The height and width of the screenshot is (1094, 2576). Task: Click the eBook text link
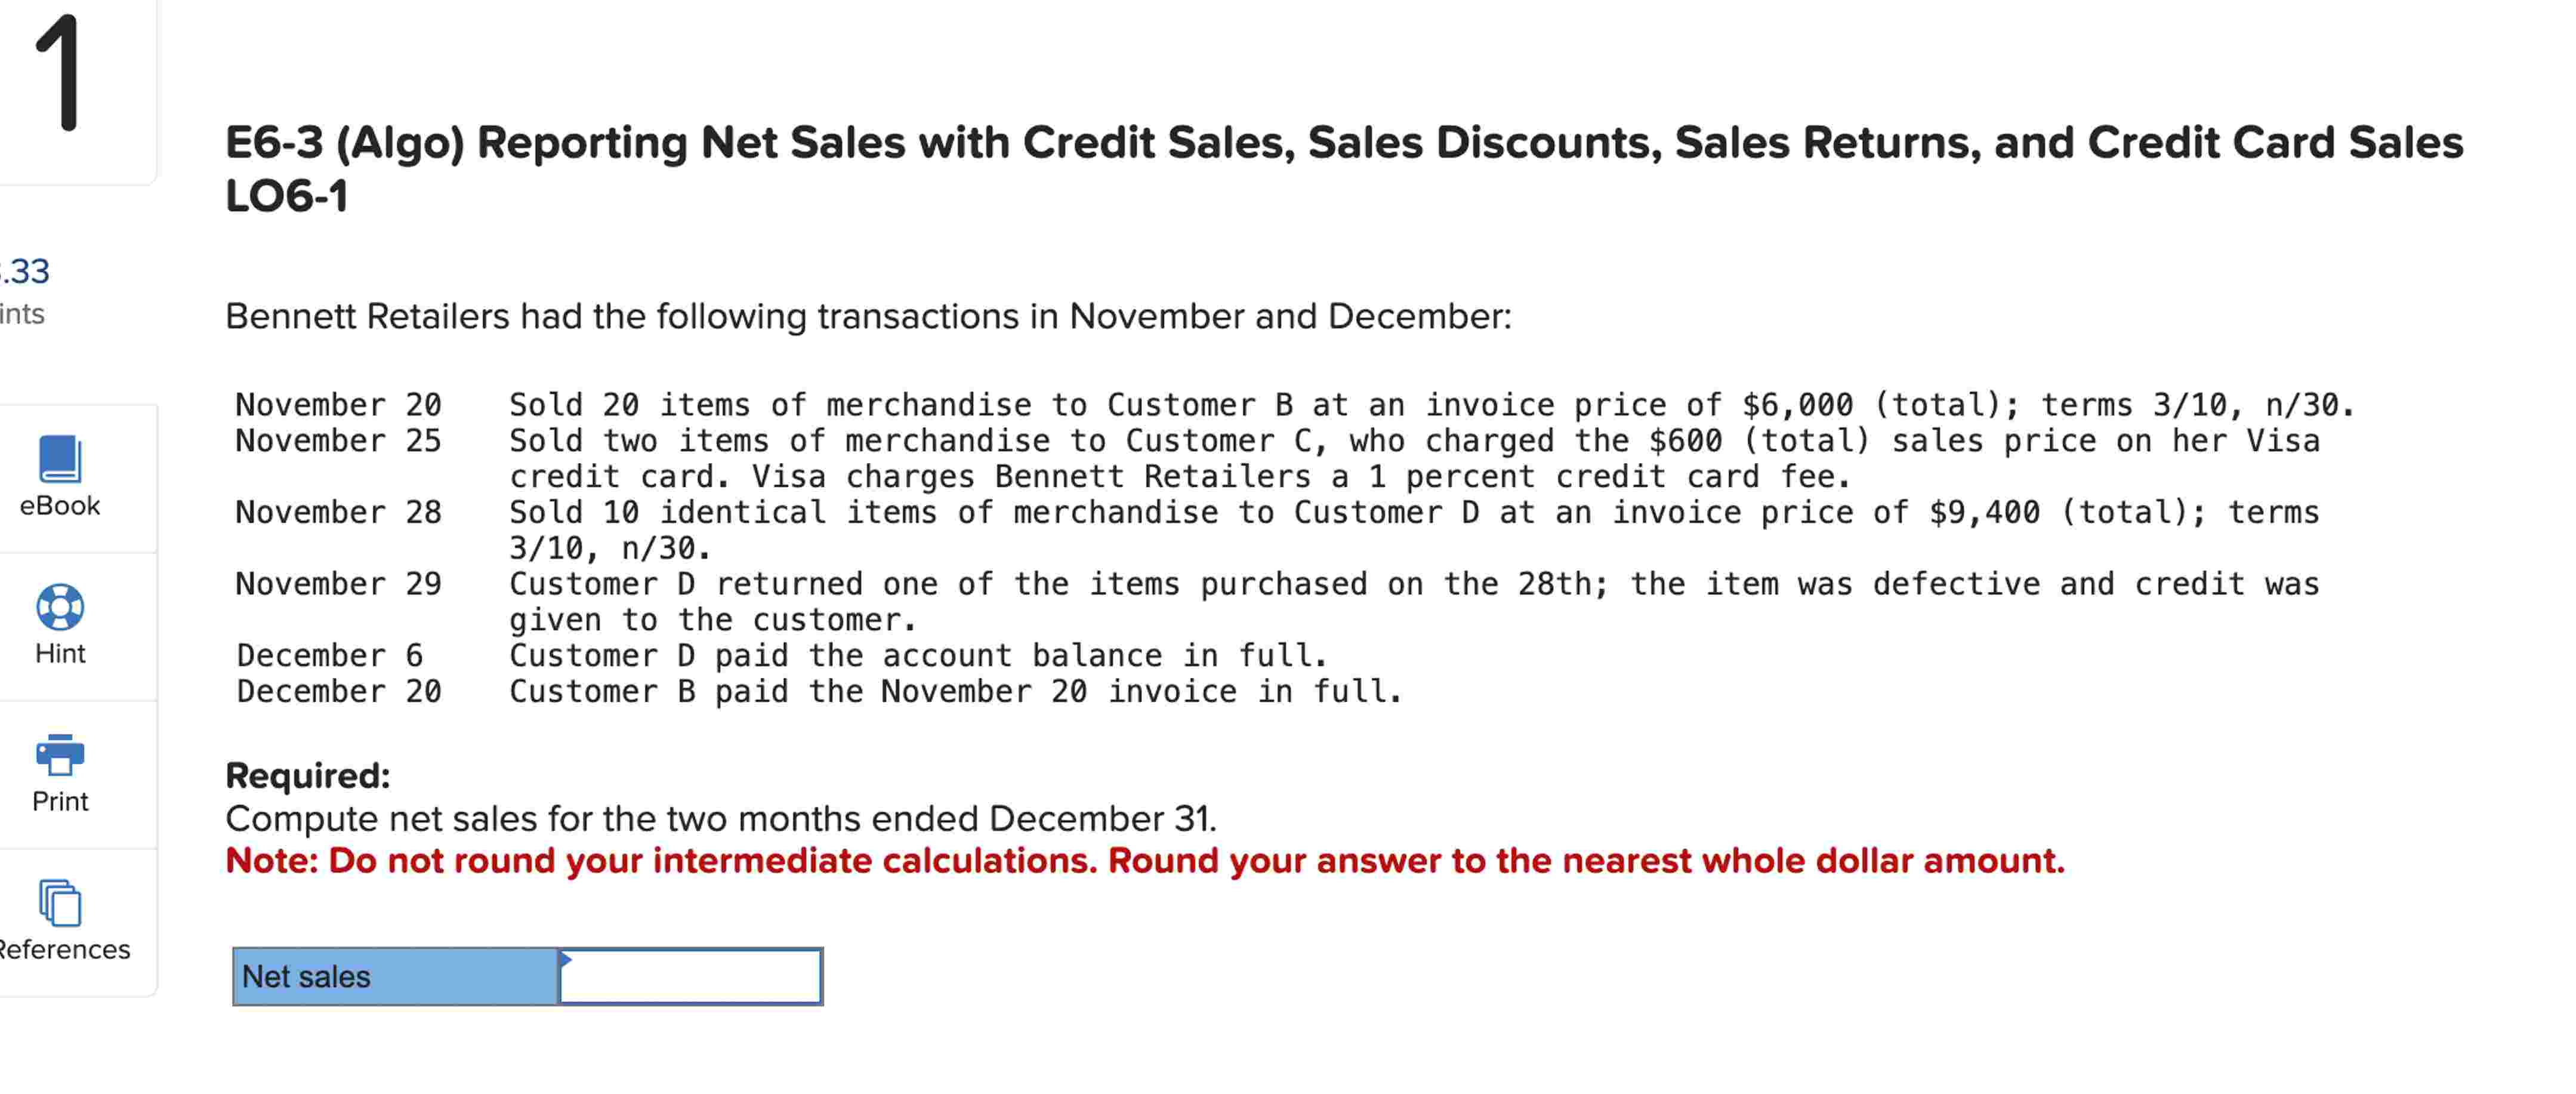click(x=59, y=507)
